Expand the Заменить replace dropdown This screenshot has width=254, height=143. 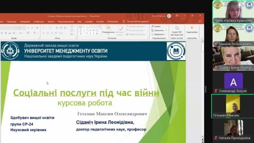(x=159, y=30)
